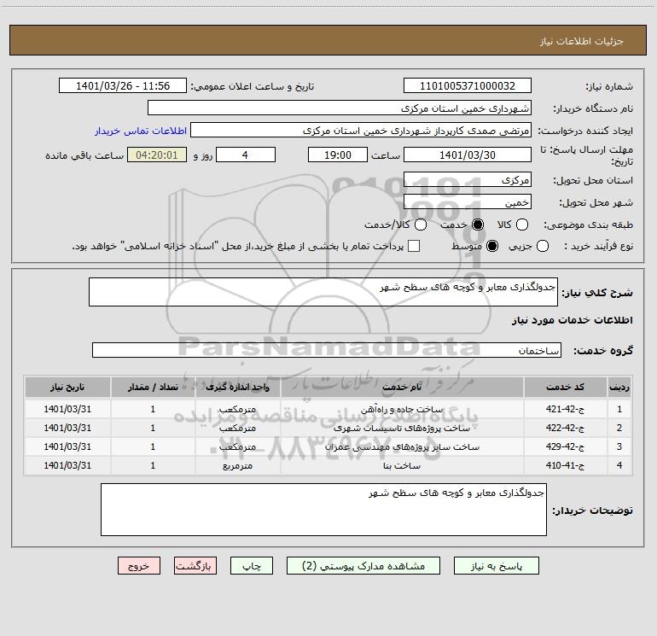This screenshot has width=657, height=636.
Task: Click the خروج exit button
Action: click(139, 566)
